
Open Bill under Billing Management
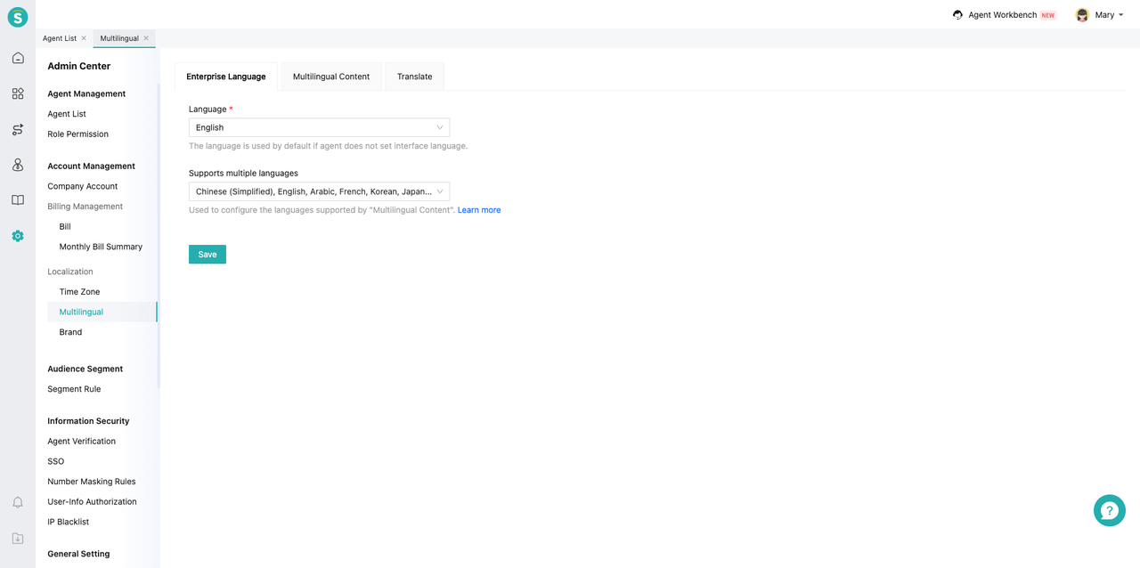(x=65, y=227)
